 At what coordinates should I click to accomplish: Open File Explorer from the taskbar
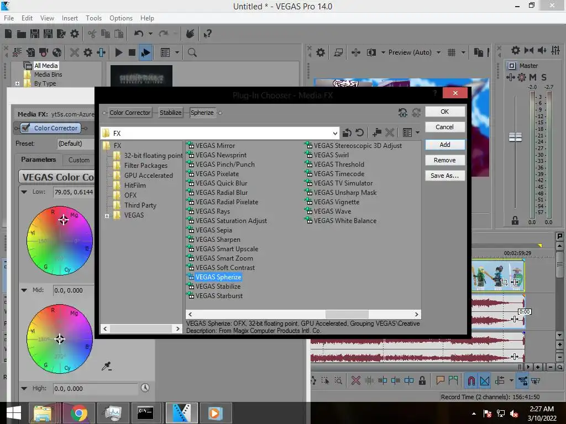pos(42,413)
